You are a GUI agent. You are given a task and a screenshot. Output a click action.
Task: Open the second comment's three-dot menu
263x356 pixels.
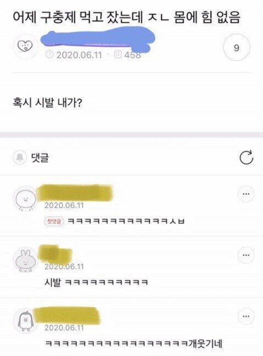[246, 255]
